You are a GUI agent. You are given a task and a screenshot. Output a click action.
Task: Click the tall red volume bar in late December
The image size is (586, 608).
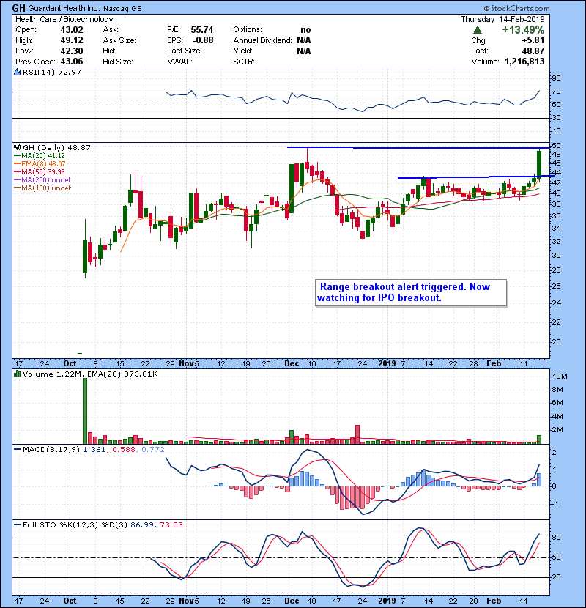pyautogui.click(x=357, y=434)
